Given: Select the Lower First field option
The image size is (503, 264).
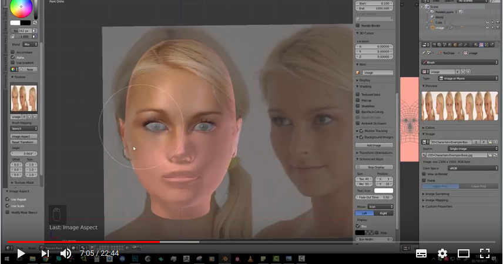Looking at the screenshot, I should pos(478,186).
